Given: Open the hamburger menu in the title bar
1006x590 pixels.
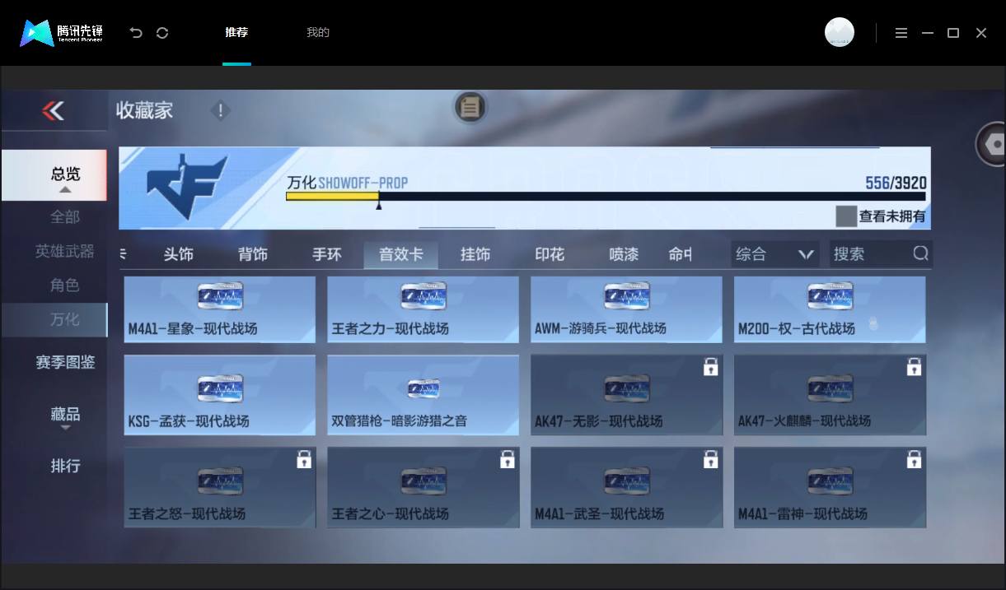Looking at the screenshot, I should click(901, 33).
